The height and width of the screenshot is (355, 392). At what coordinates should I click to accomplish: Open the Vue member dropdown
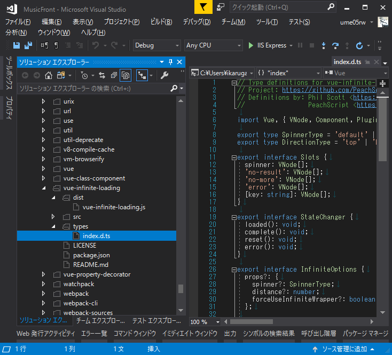tap(356, 73)
